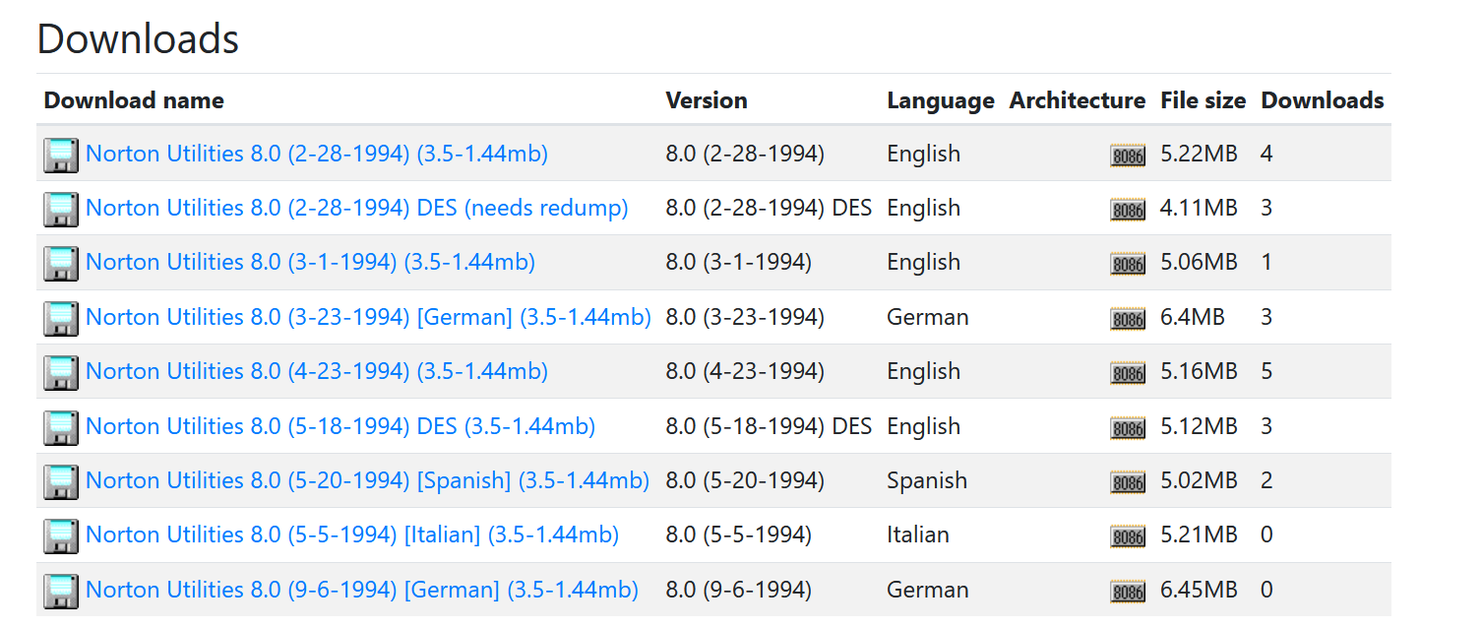Viewport: 1482px width, 629px height.
Task: Click floppy icon for Norton Utilities 8.0 (2-28-1994) (3.5-1.44mb)
Action: click(61, 155)
